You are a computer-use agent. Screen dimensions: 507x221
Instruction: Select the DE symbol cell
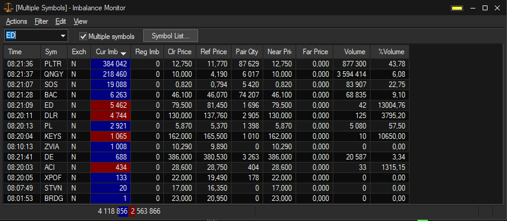[54, 157]
